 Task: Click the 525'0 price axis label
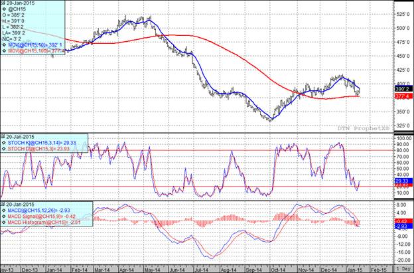[402, 14]
